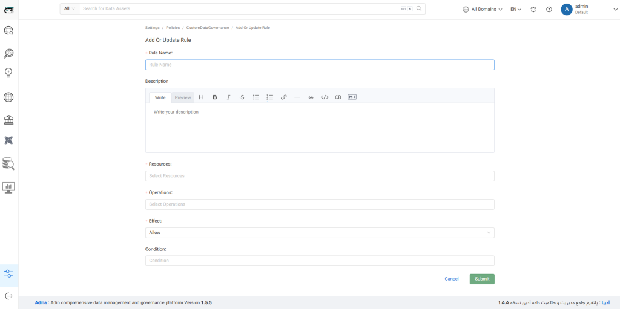Apply italic formatting in description editor
This screenshot has width=620, height=309.
coord(228,97)
